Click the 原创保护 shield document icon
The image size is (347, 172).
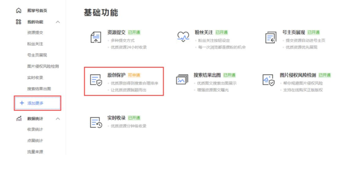tap(96, 80)
